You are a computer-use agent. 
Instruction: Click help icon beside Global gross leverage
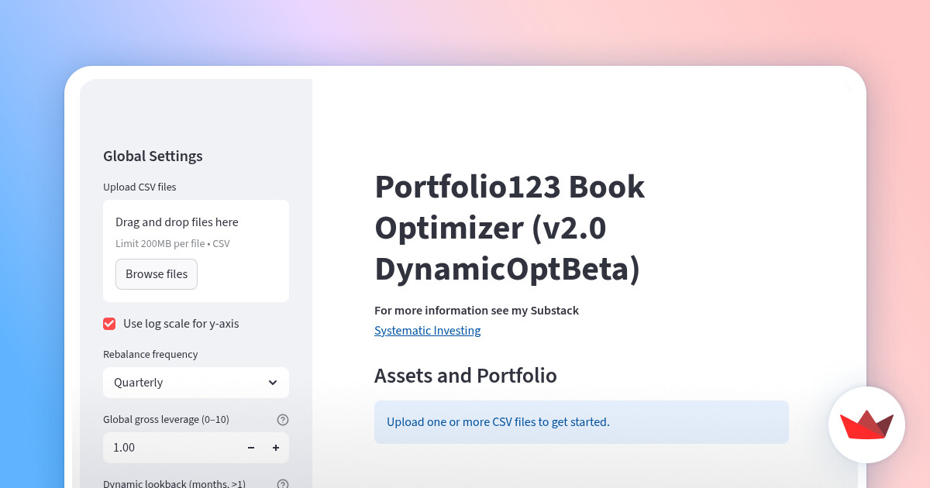(x=283, y=420)
